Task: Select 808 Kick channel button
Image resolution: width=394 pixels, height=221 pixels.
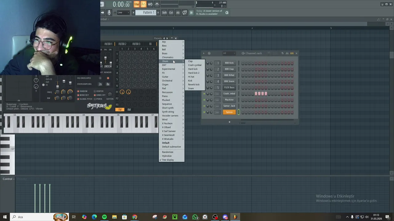Action: coord(229,63)
